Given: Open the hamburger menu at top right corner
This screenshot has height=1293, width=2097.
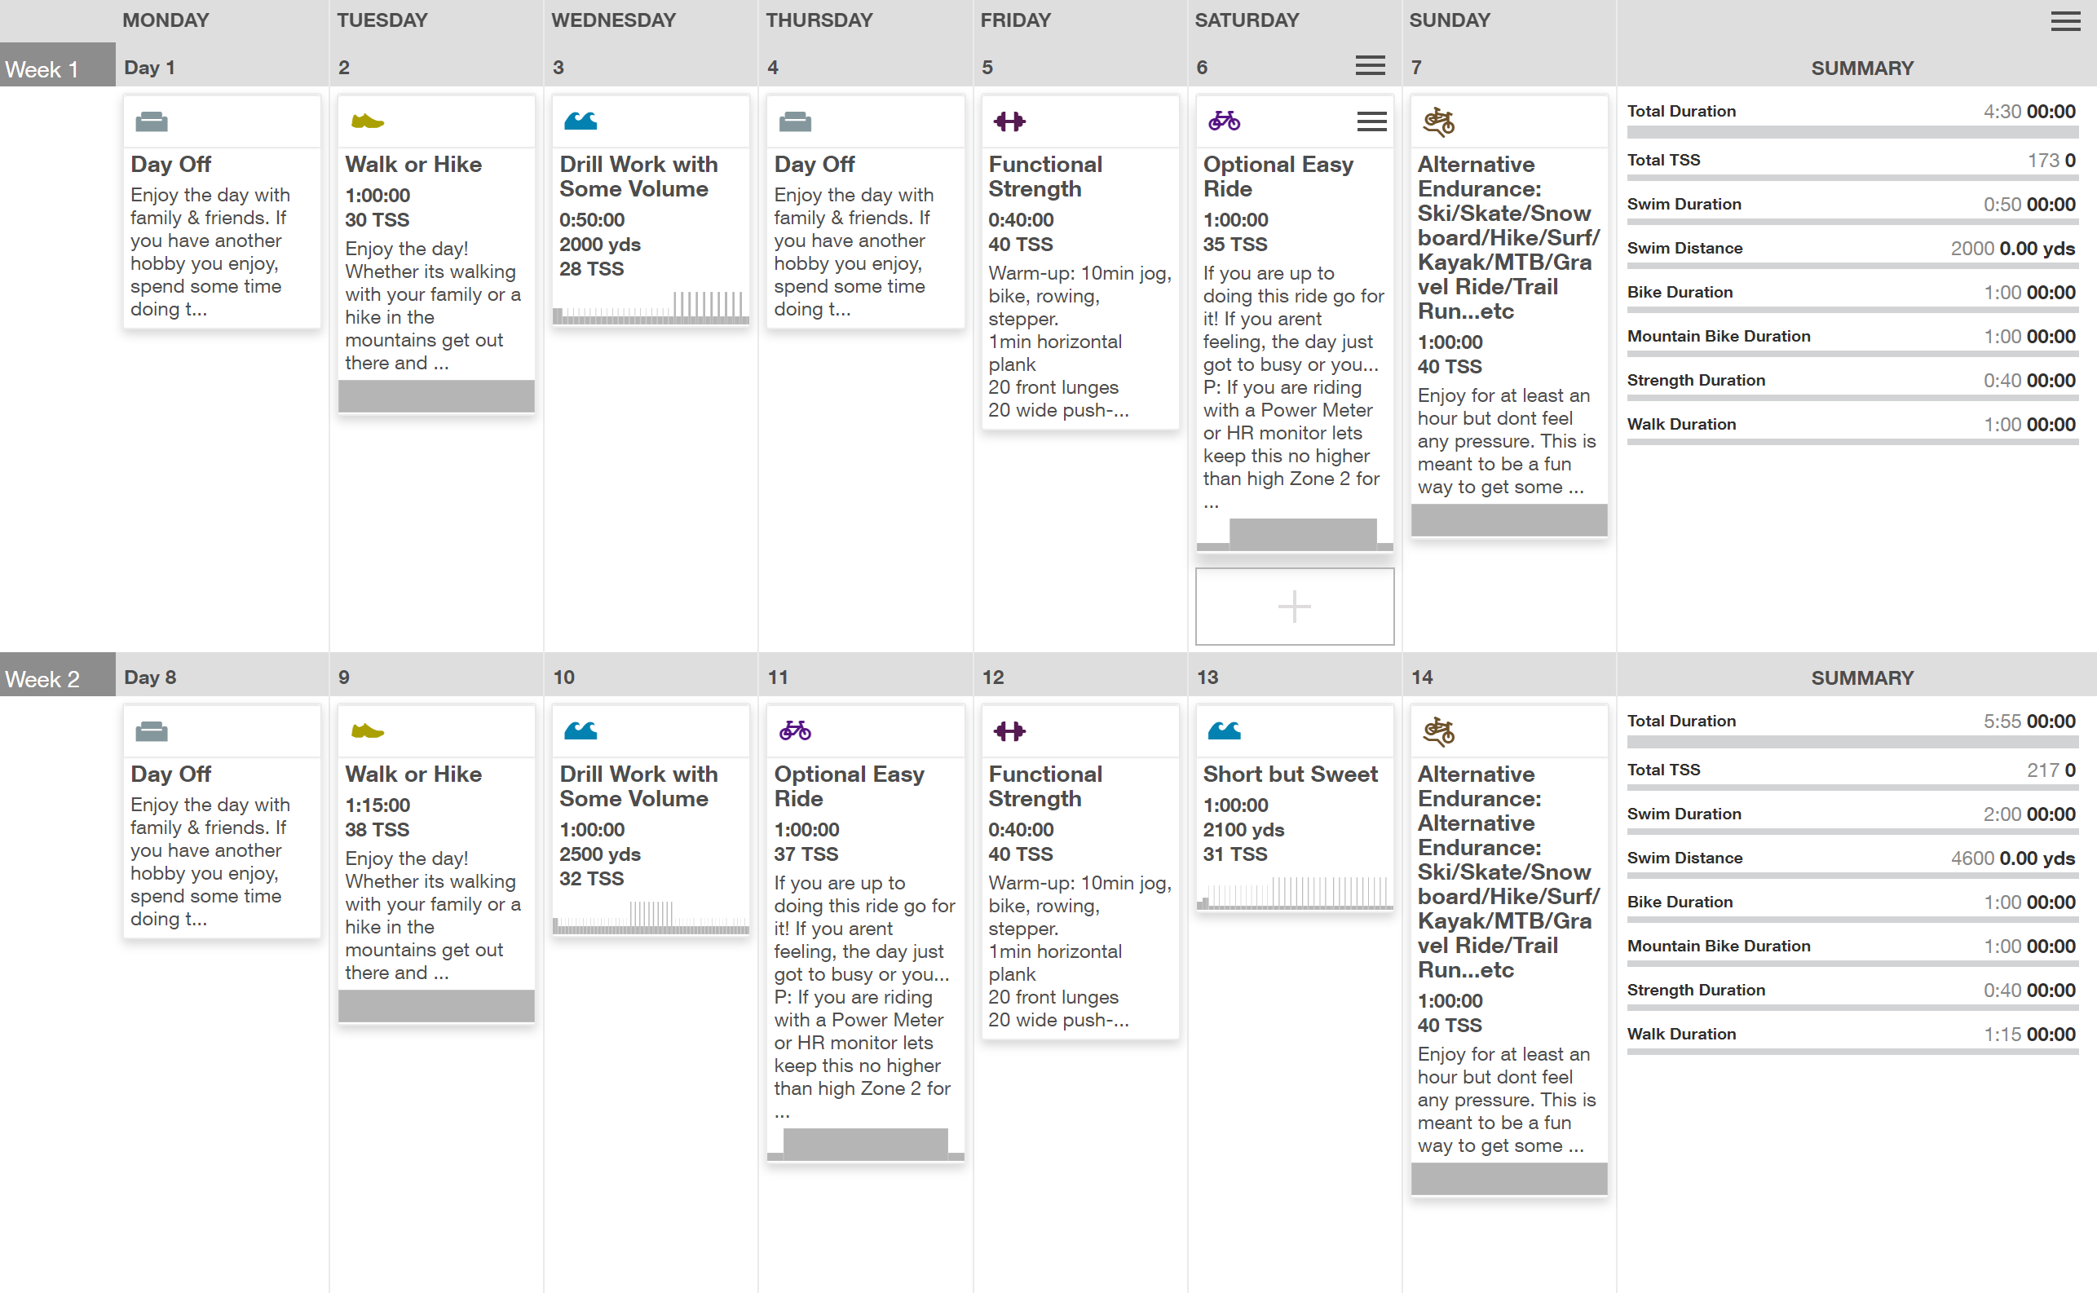Looking at the screenshot, I should pos(2065,21).
